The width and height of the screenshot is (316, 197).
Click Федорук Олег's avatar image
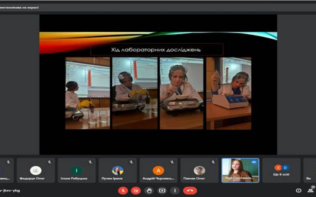36,171
